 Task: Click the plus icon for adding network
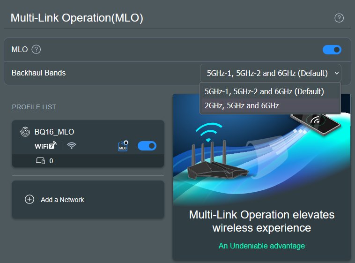click(x=30, y=200)
